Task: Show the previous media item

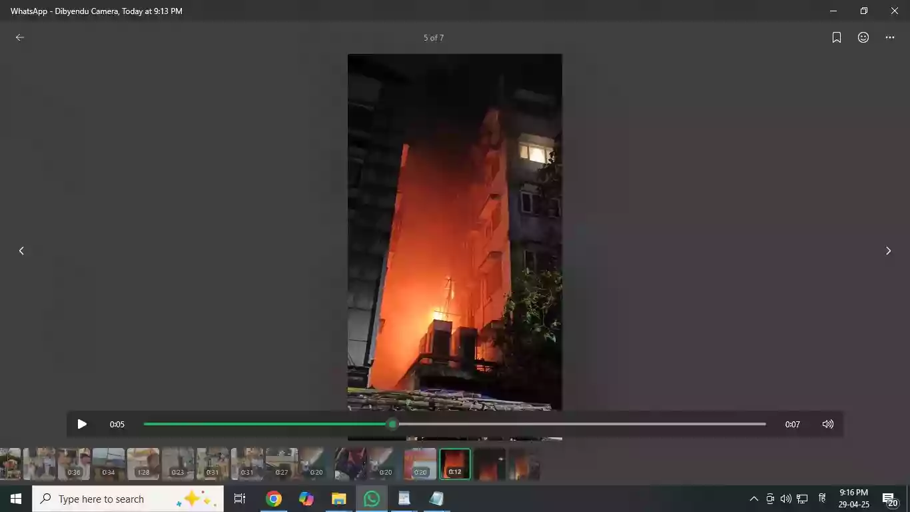Action: coord(21,251)
